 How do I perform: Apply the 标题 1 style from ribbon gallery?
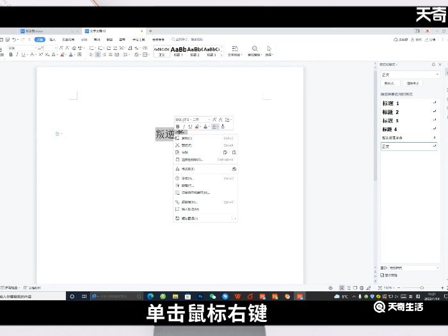(179, 51)
